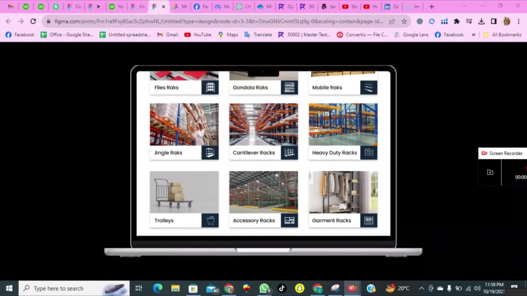527x296 pixels.
Task: Reload the Figma prototype page
Action: point(33,21)
